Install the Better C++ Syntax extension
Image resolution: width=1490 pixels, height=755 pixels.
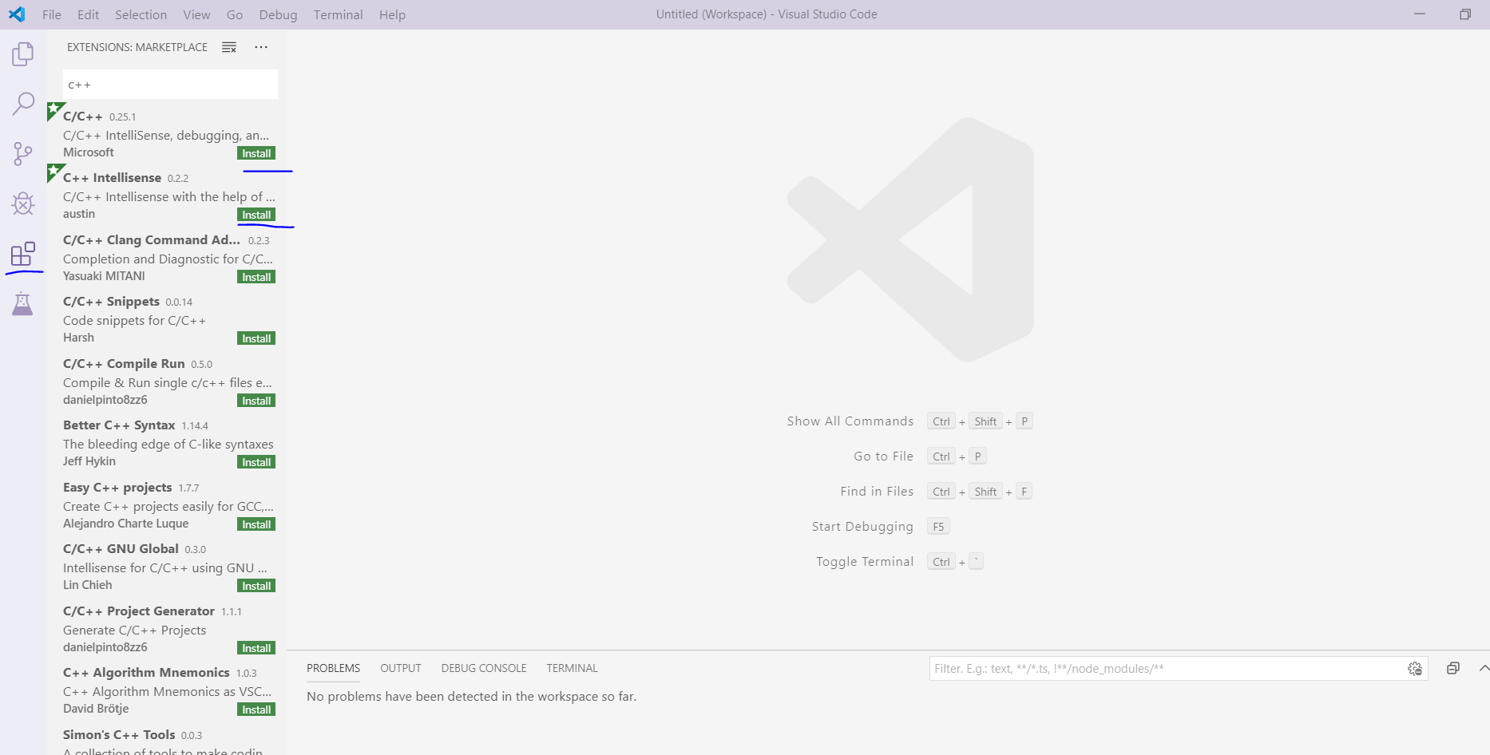pos(256,462)
